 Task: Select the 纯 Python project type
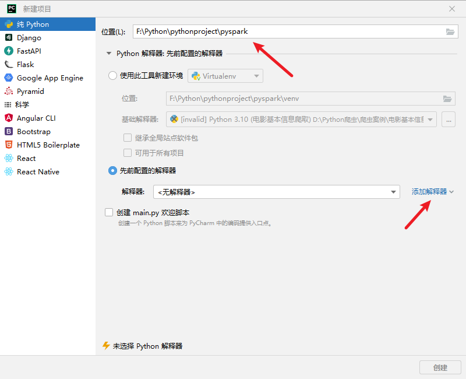pos(48,24)
